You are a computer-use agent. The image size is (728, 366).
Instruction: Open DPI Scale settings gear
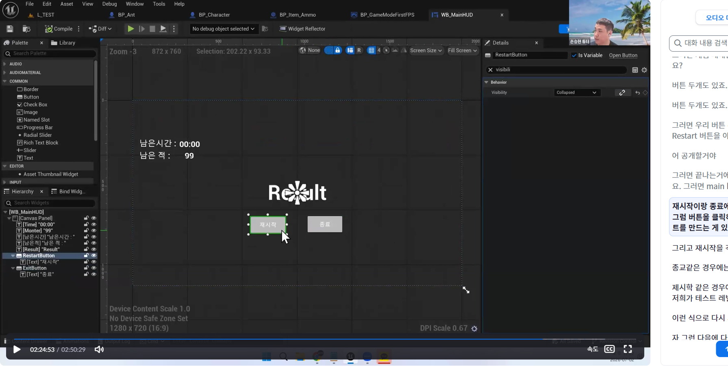coord(474,329)
